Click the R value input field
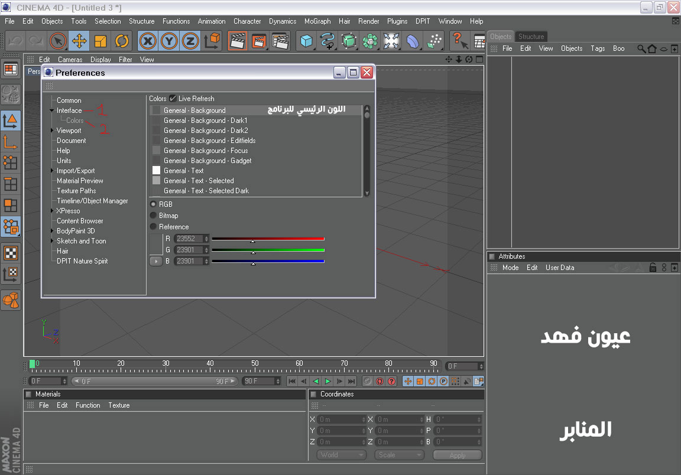The image size is (681, 475). click(x=189, y=238)
